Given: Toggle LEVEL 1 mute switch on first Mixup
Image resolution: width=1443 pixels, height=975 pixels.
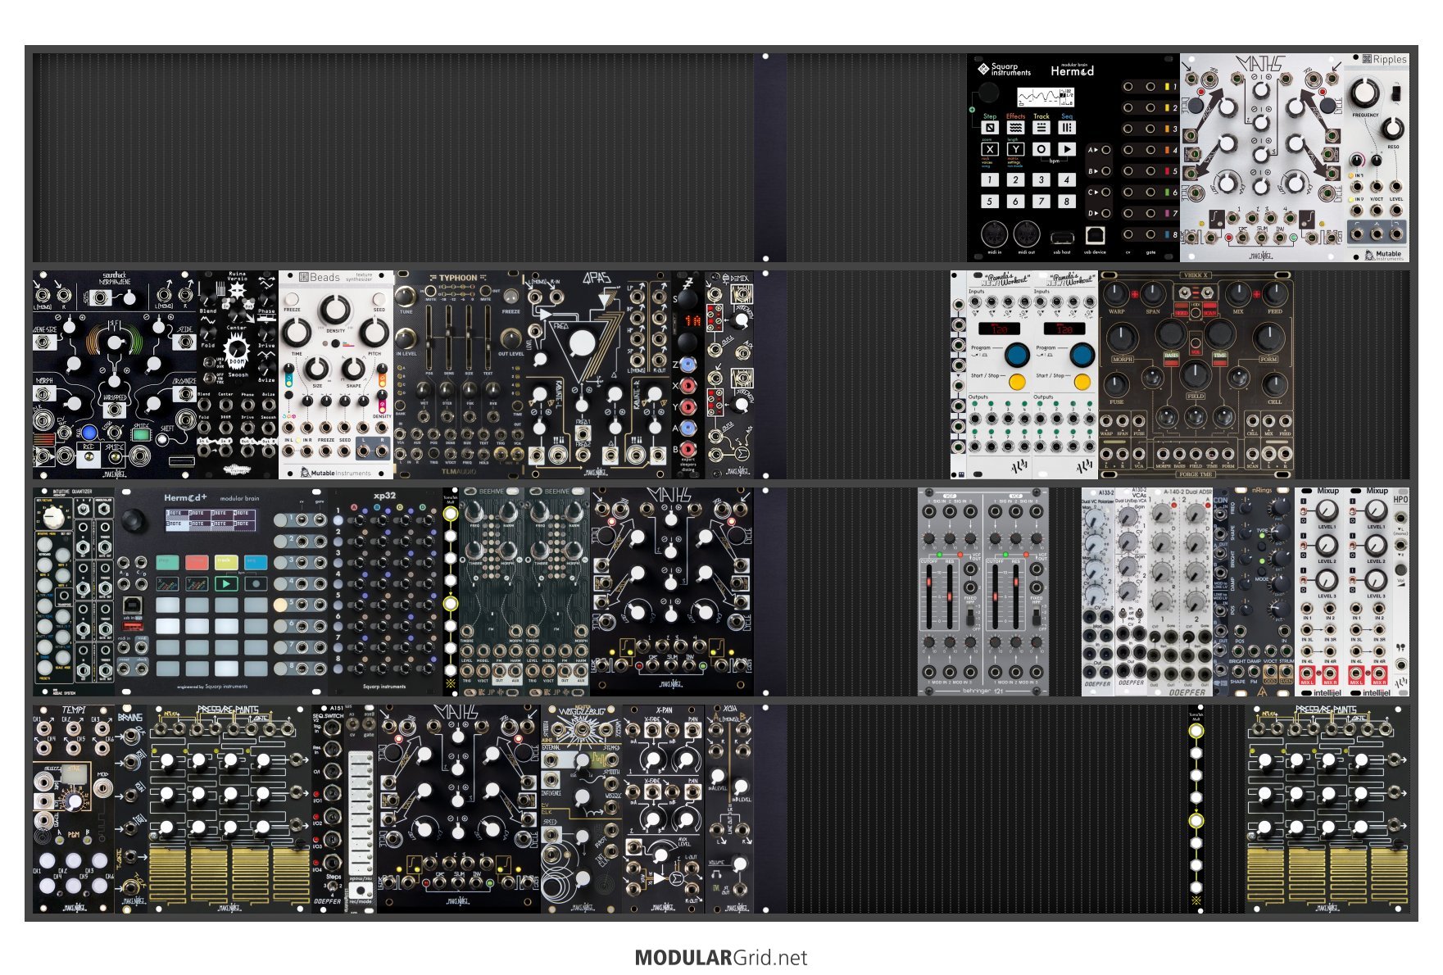Looking at the screenshot, I should [x=1305, y=511].
